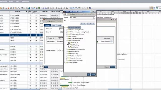Toggle Enable Summarization for NRG00800
Image resolution: width=161 pixels, height=90 pixels.
30,66
